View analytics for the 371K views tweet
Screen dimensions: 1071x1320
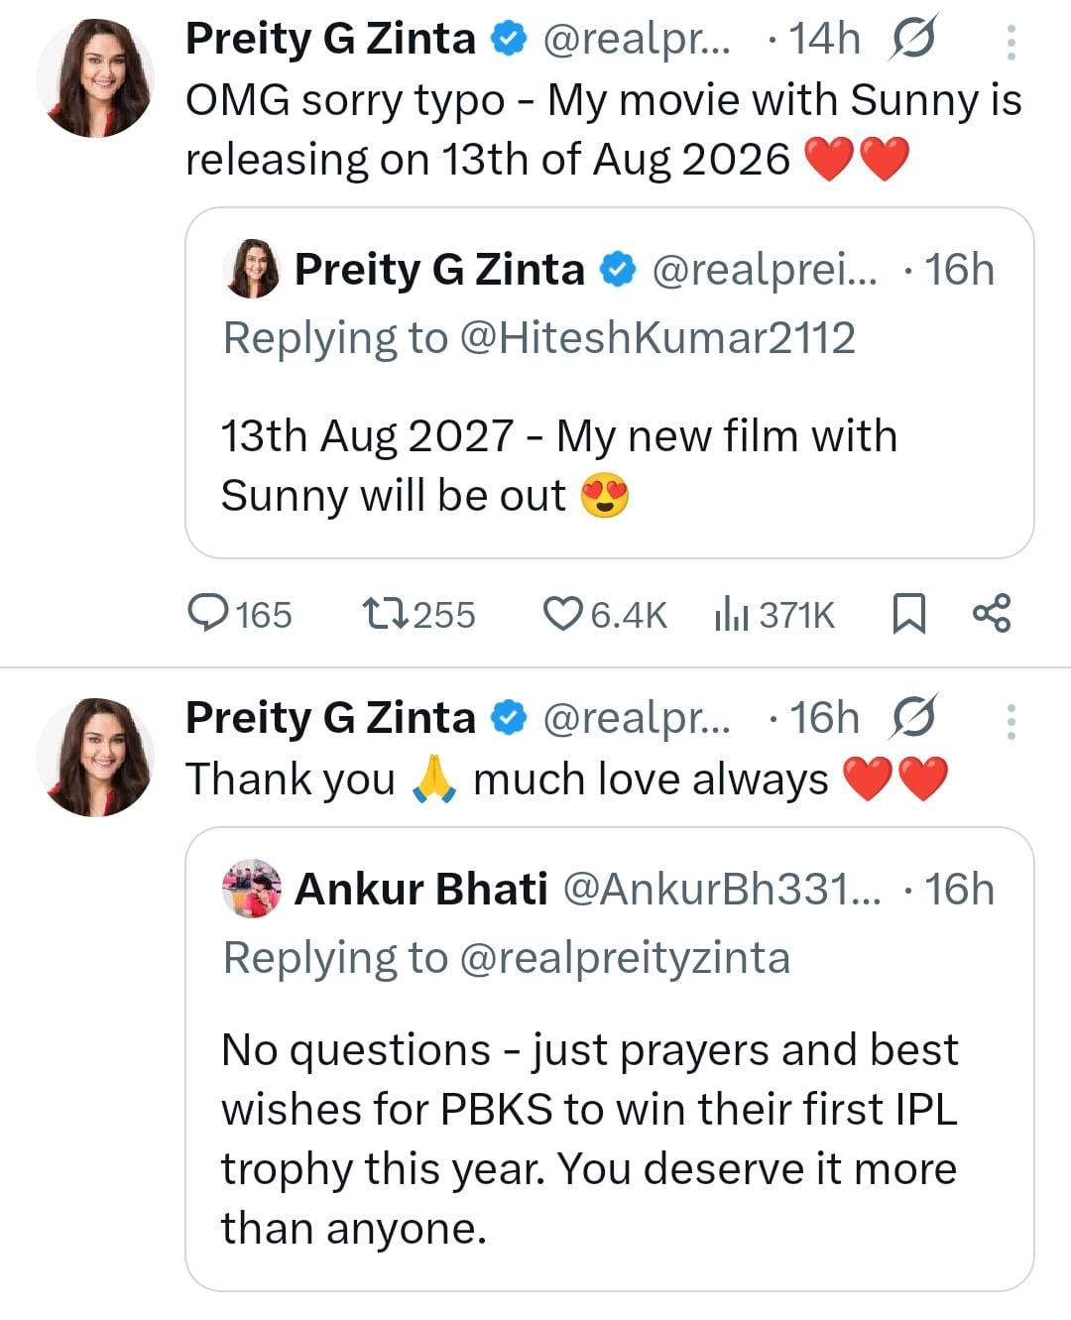731,614
